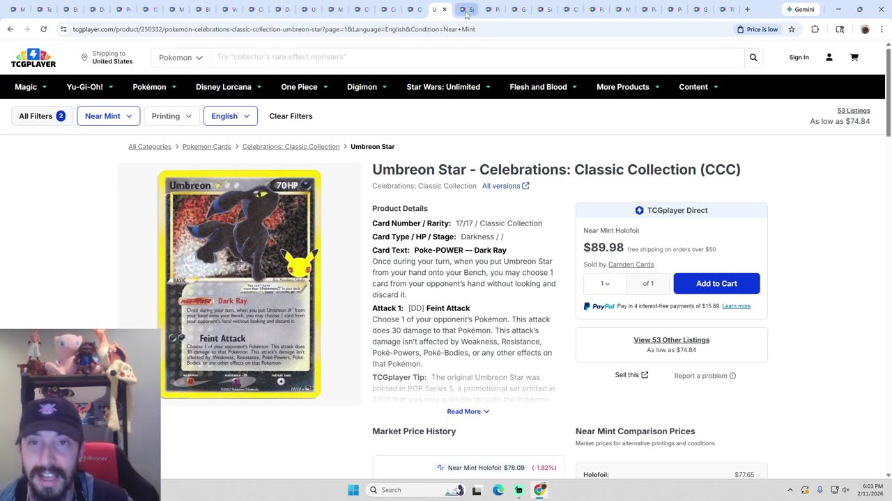The width and height of the screenshot is (892, 501).
Task: Reload the page with refresh icon
Action: click(43, 29)
